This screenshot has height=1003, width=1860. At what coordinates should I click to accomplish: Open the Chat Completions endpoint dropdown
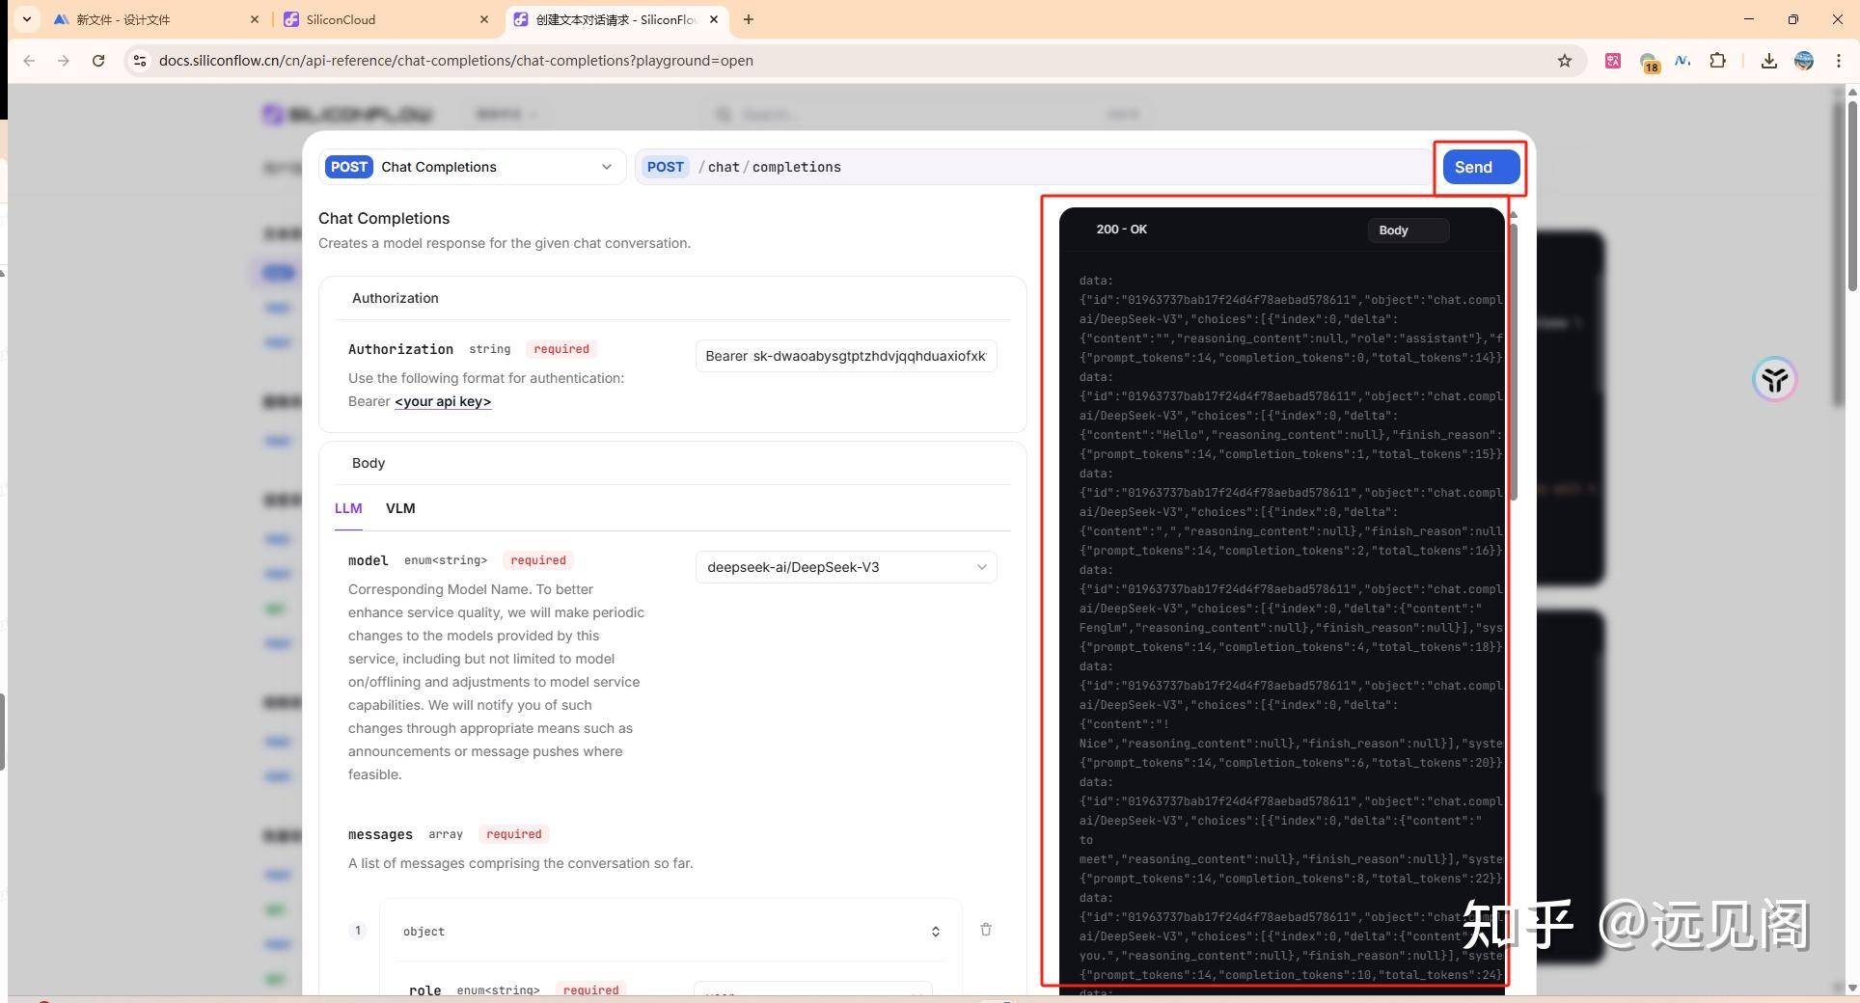(472, 167)
